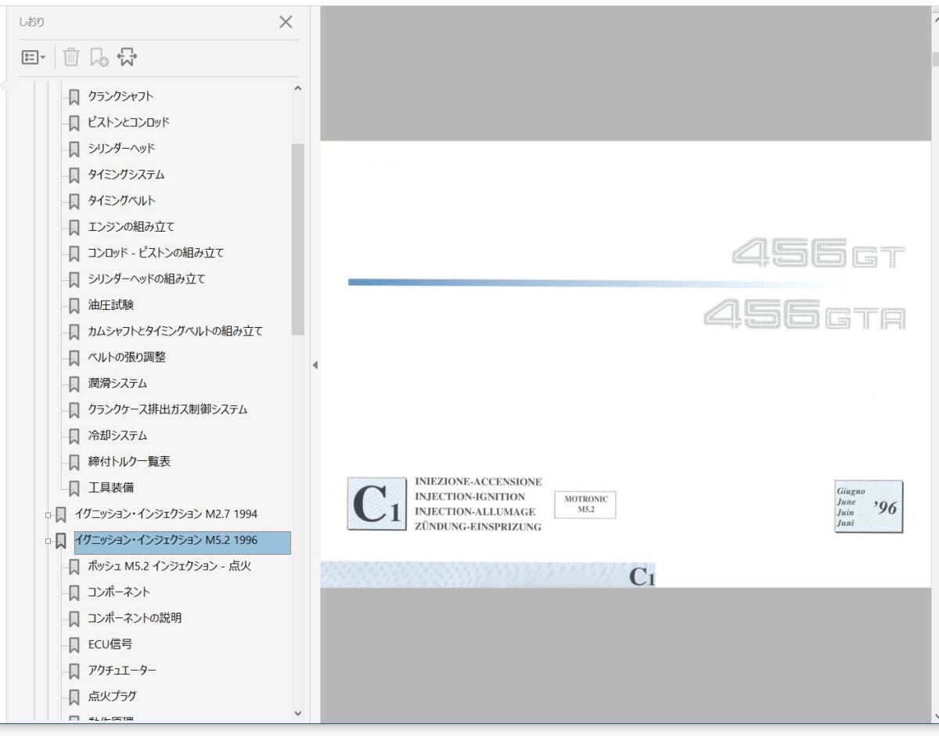Image resolution: width=939 pixels, height=738 pixels.
Task: Select the ピストンとコンロッド bookmark
Action: click(x=129, y=122)
